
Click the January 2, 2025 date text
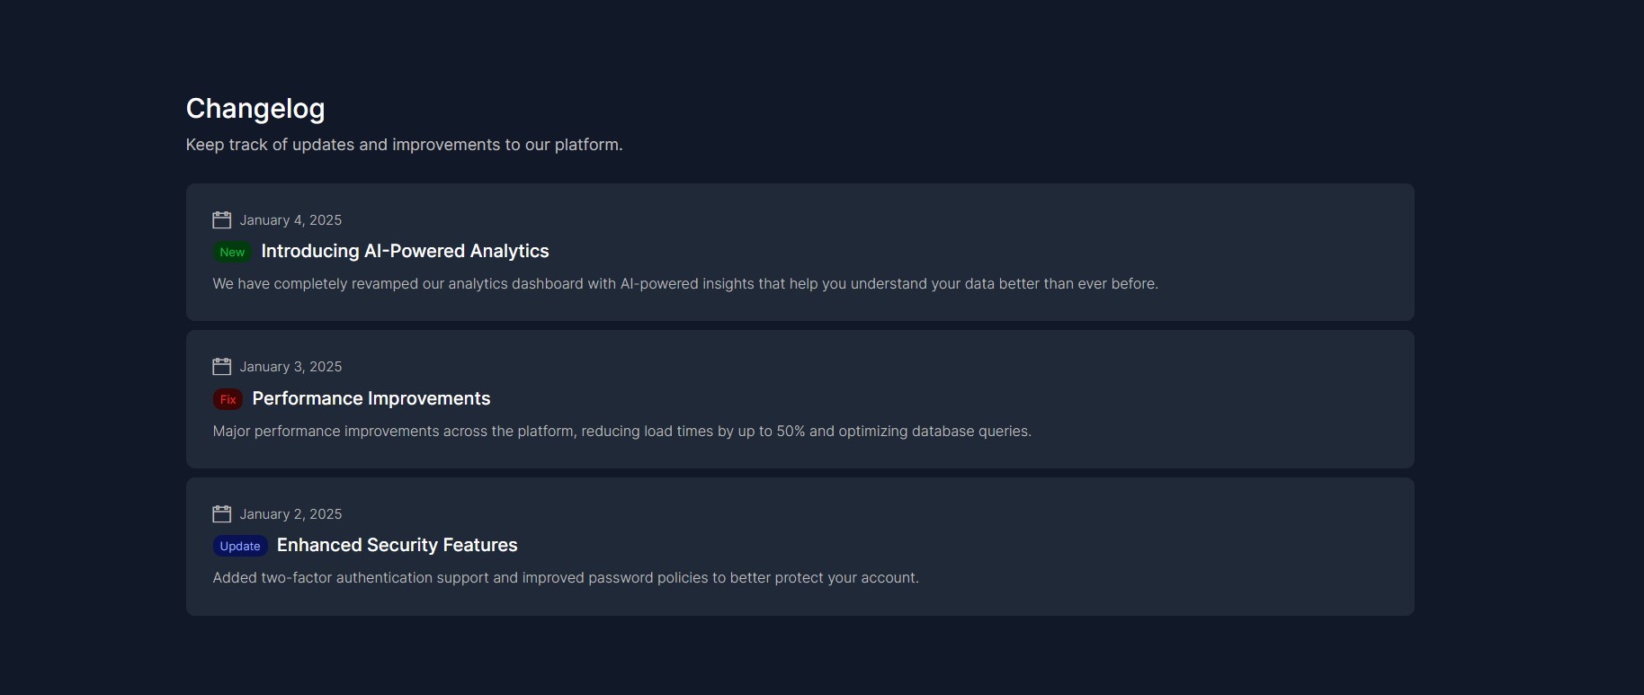pos(290,514)
